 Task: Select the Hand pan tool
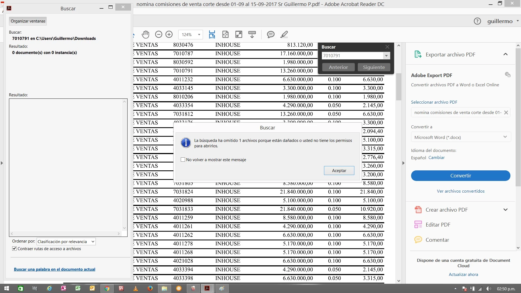click(145, 34)
